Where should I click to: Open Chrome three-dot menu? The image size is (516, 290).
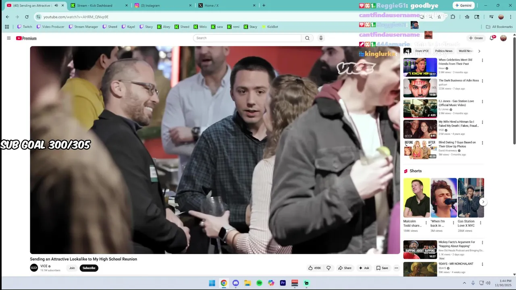click(x=510, y=17)
